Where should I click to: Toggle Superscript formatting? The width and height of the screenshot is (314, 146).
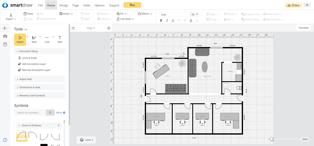tap(185, 20)
